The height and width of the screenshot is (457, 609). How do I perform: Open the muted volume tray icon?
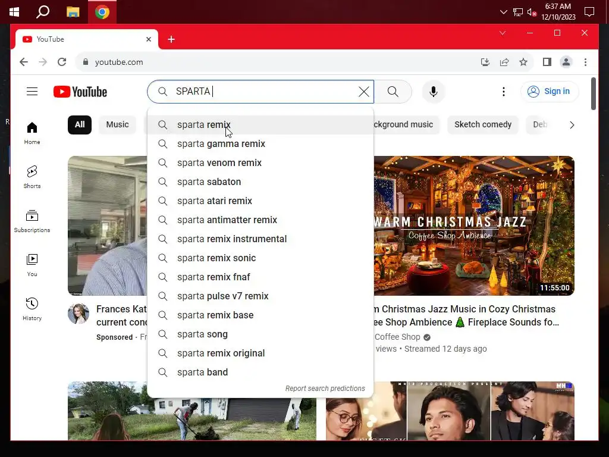click(x=532, y=12)
